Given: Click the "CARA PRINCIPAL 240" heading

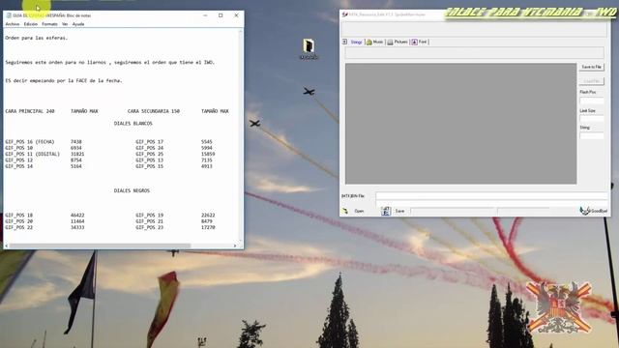Looking at the screenshot, I should click(30, 111).
